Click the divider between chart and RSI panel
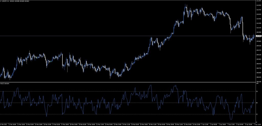This screenshot has width=262, height=126. [x=128, y=82]
